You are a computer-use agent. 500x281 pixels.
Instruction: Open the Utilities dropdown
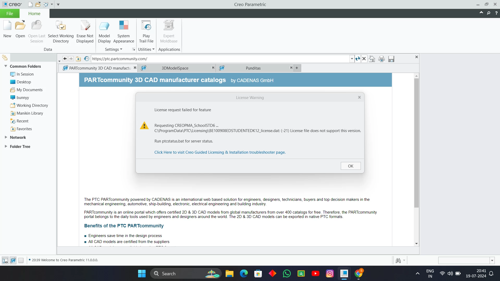pos(146,49)
